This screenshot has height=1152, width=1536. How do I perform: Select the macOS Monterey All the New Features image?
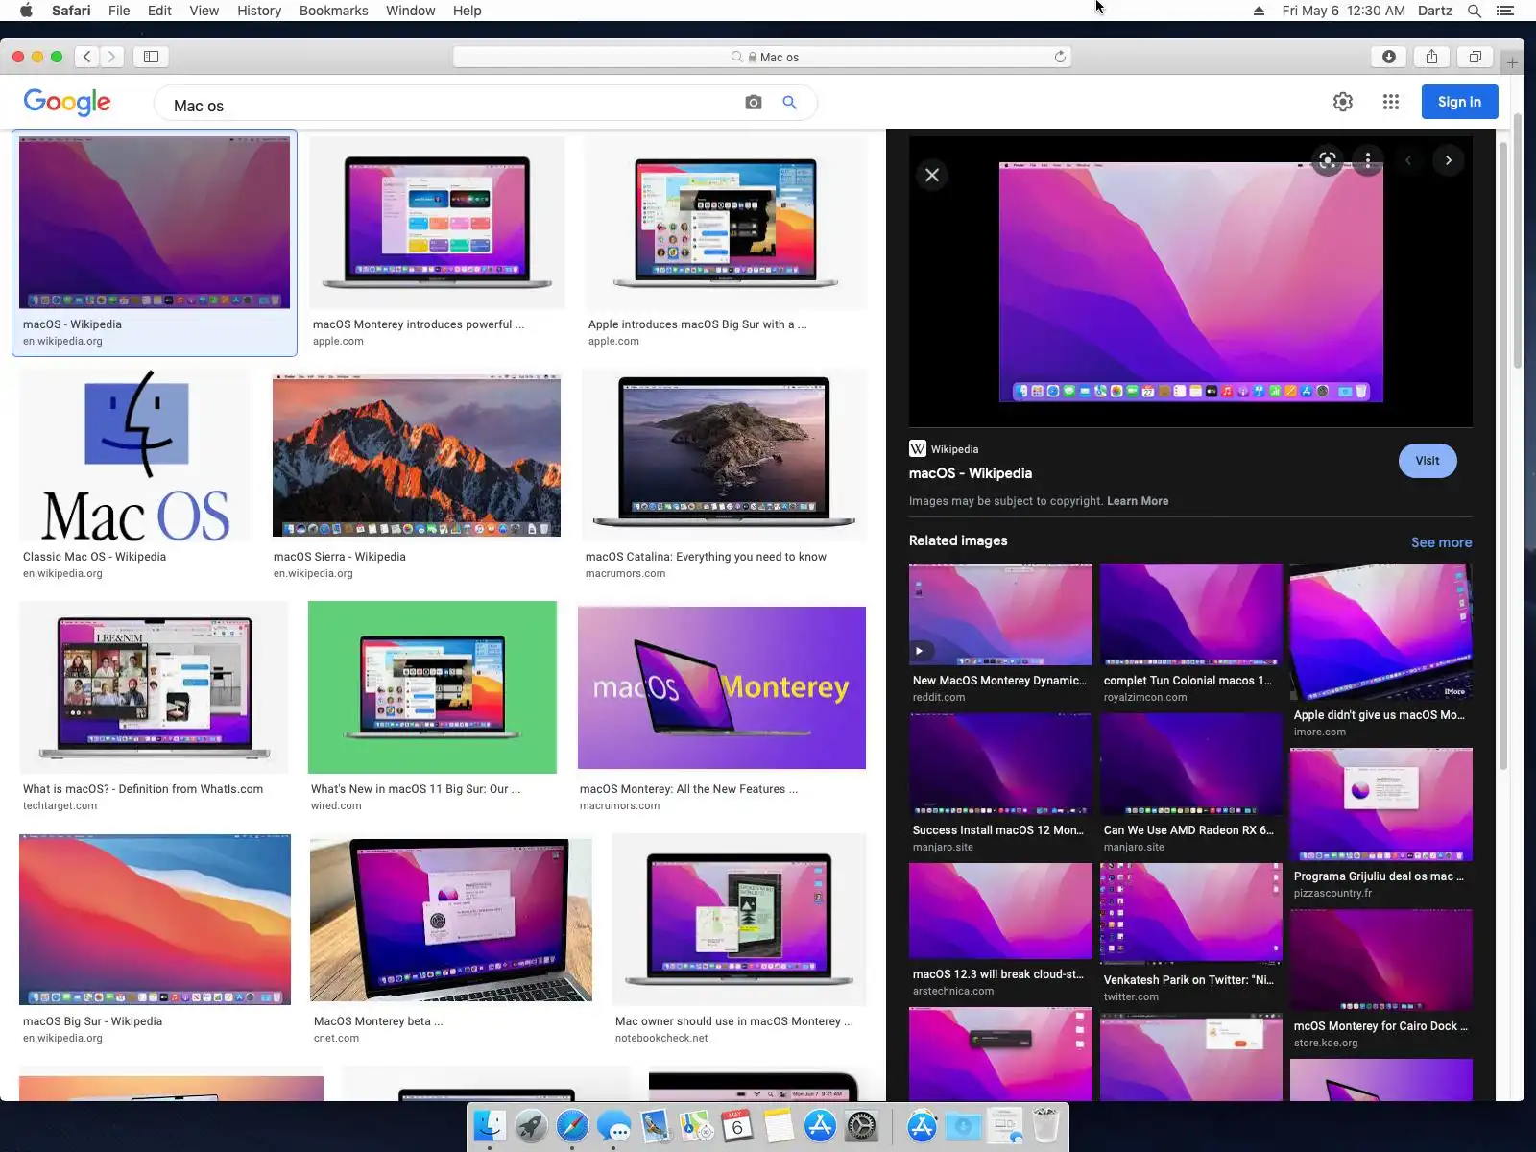(722, 687)
